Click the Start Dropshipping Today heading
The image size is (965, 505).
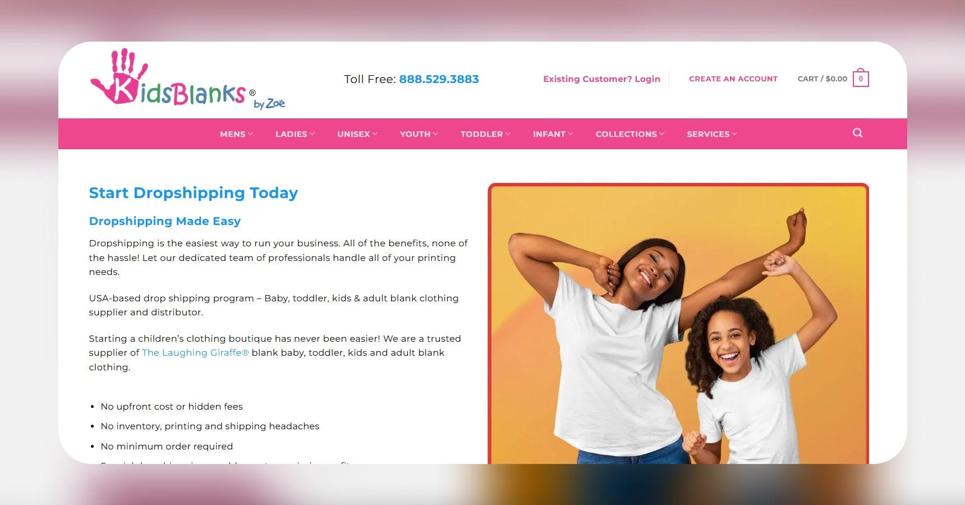194,193
